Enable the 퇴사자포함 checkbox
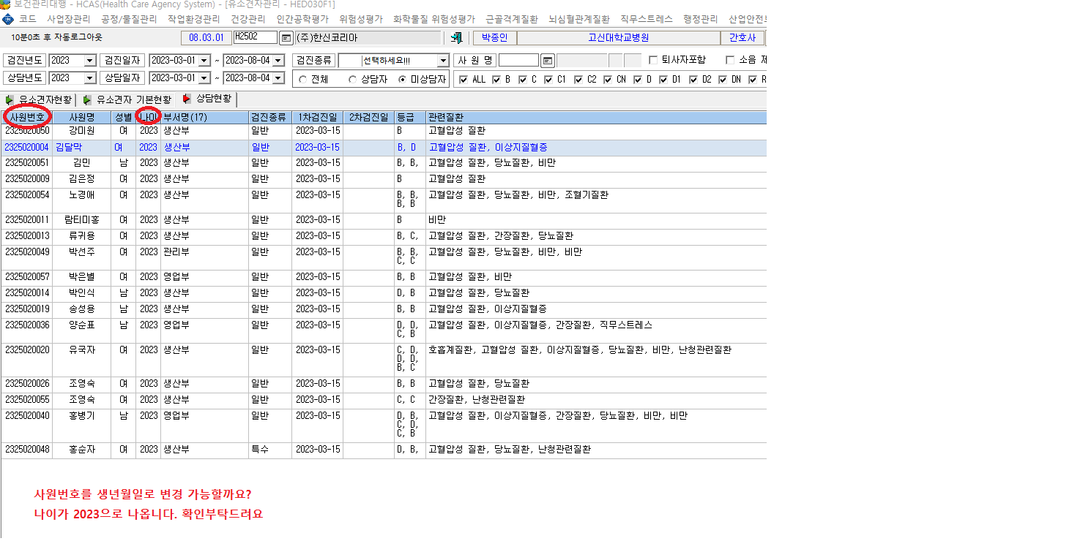Image resolution: width=1083 pixels, height=552 pixels. coord(653,60)
